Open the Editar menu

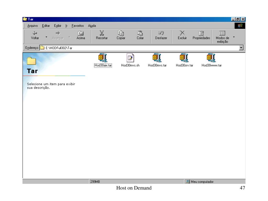[x=46, y=26]
